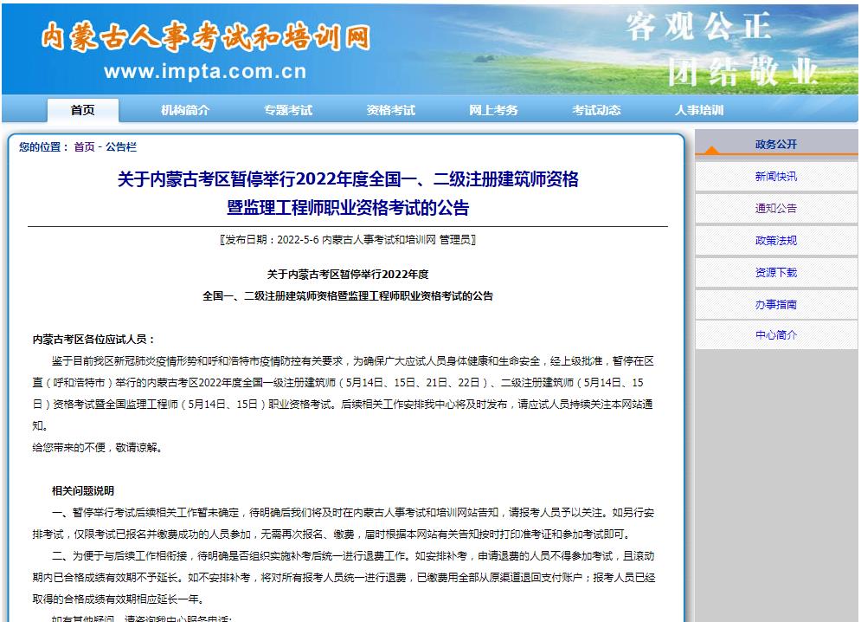This screenshot has height=622, width=861.
Task: Navigate to the 考试动态 section
Action: [596, 110]
